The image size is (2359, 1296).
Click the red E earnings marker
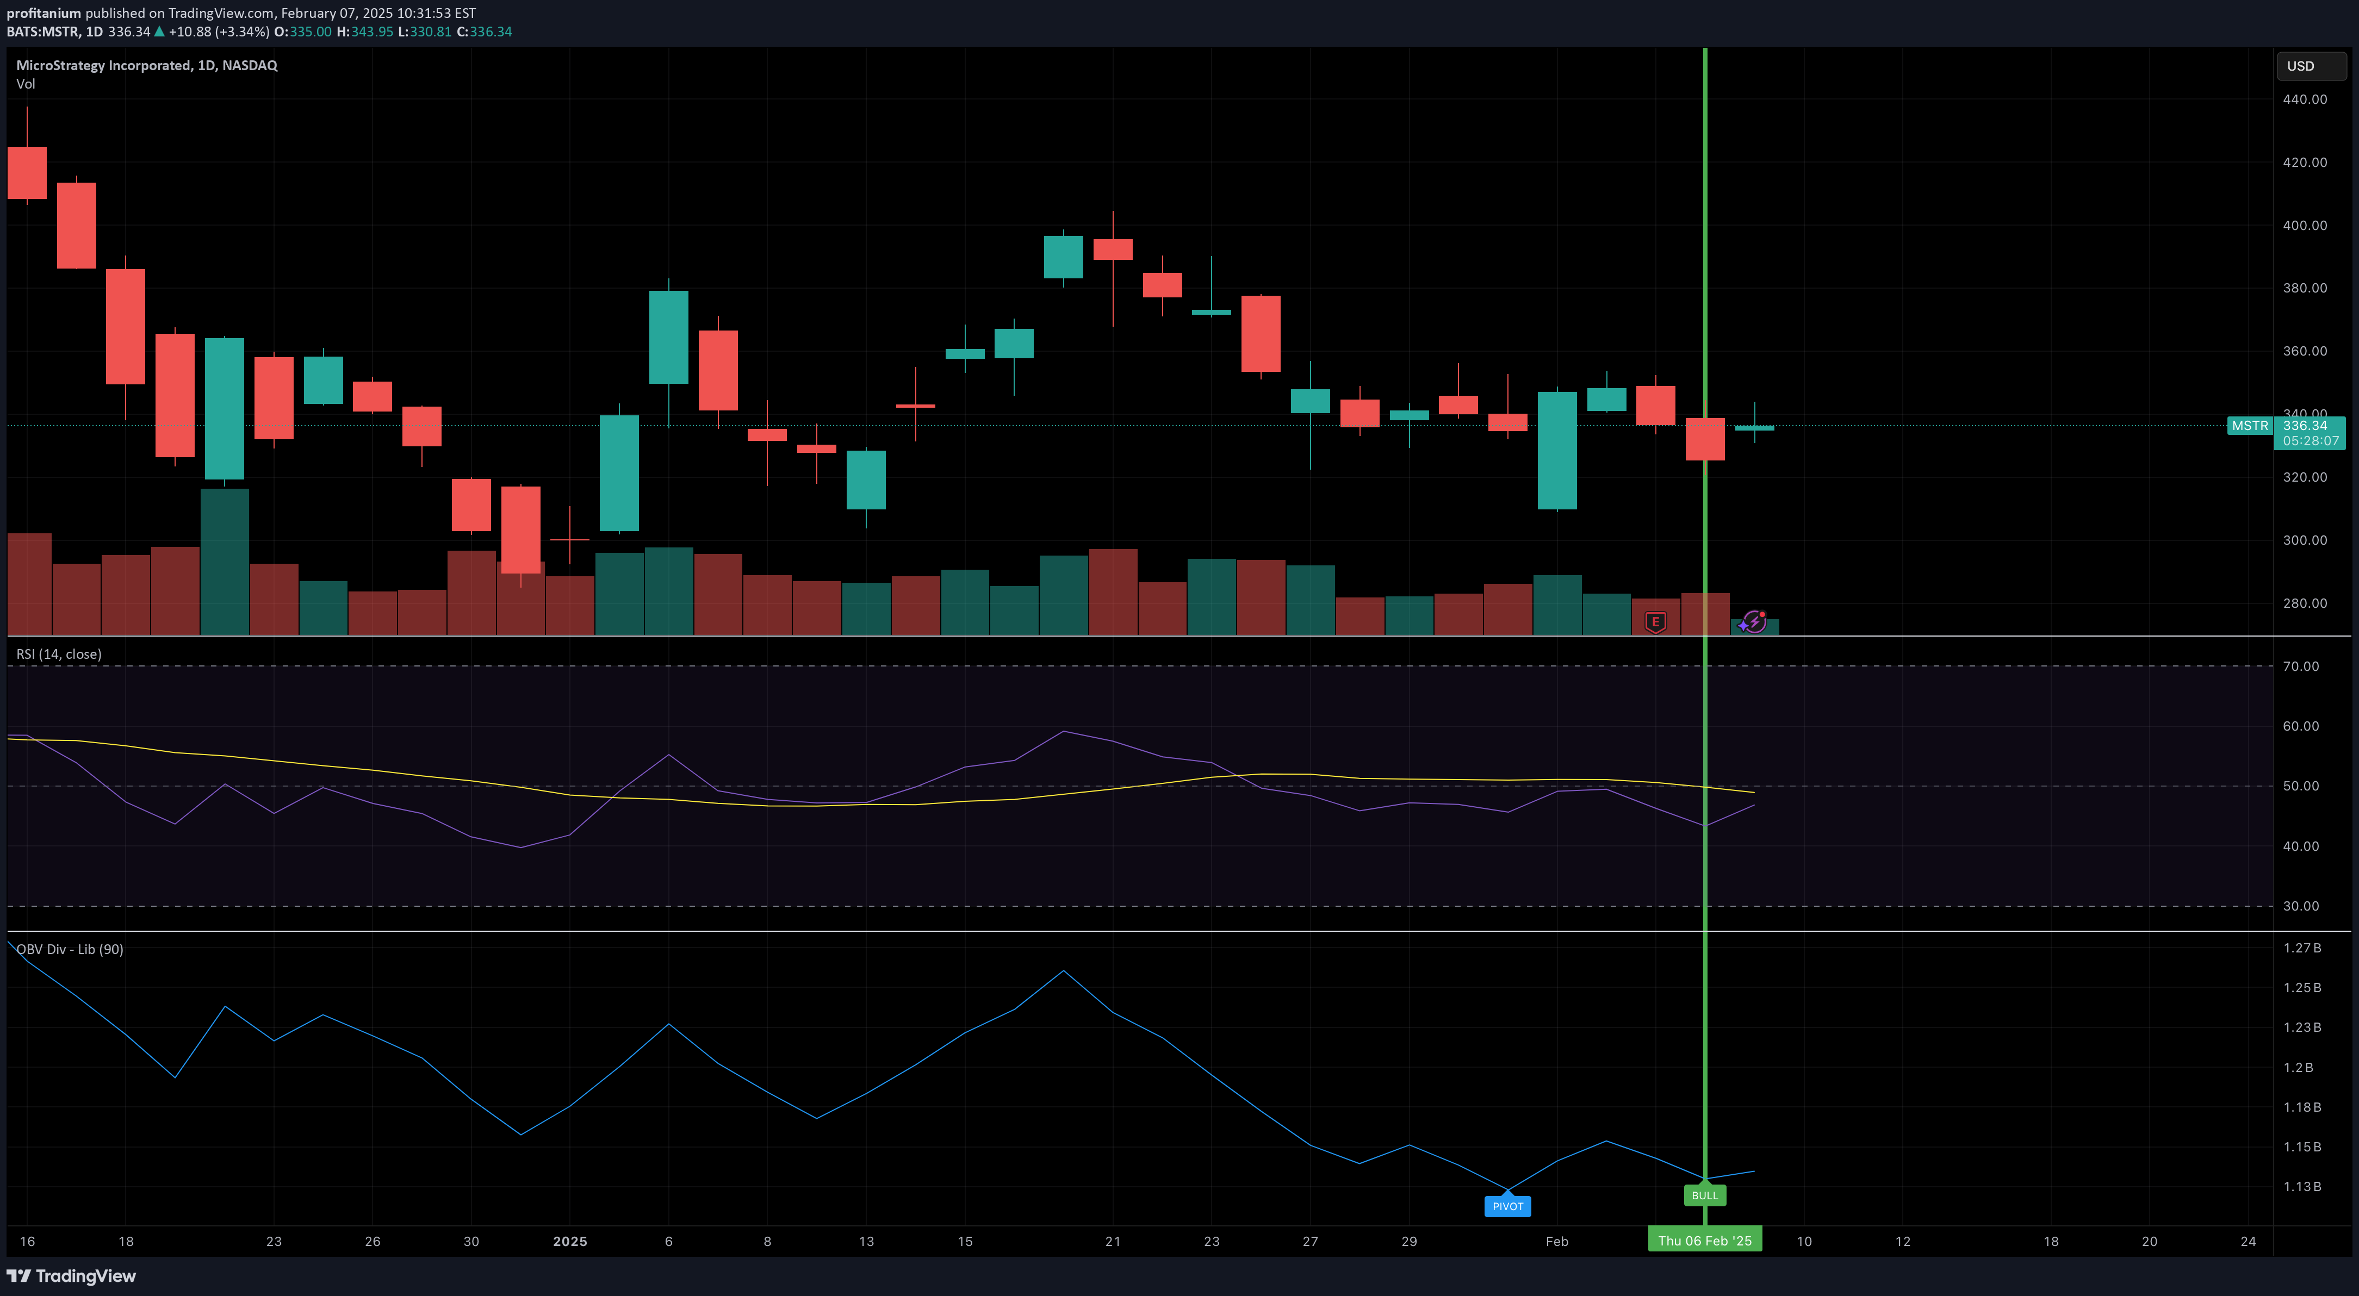1655,622
